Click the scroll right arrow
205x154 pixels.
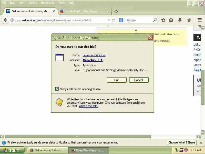tap(198, 137)
